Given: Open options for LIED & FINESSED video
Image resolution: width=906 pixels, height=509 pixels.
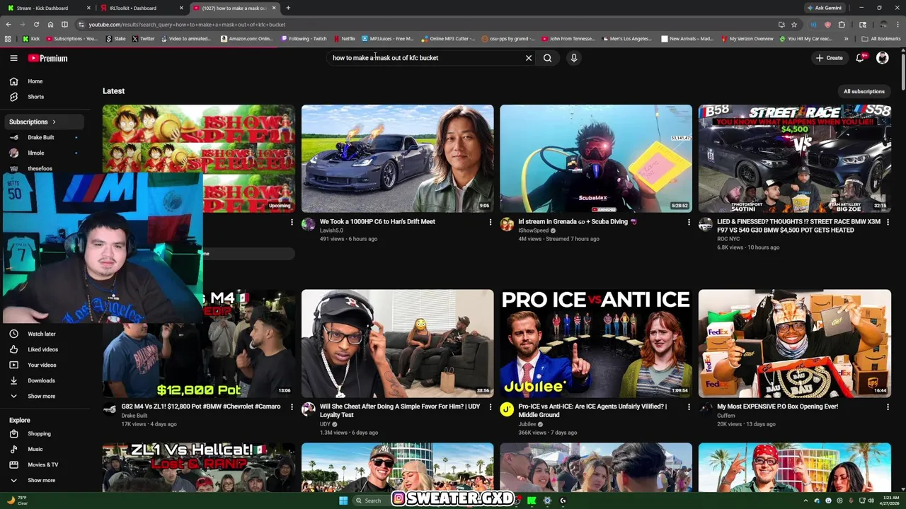Looking at the screenshot, I should pos(888,222).
